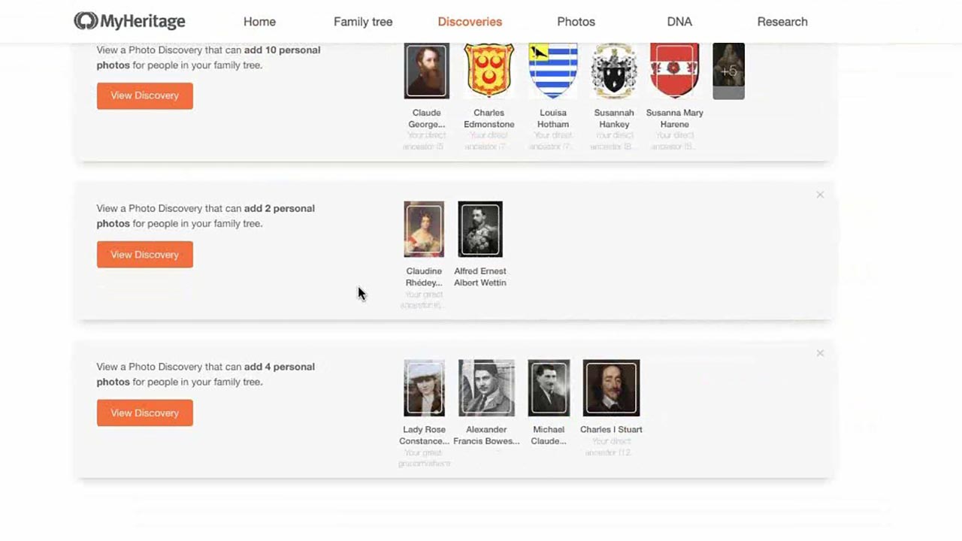
Task: View Discovery for the 4 personal photos
Action: 144,413
